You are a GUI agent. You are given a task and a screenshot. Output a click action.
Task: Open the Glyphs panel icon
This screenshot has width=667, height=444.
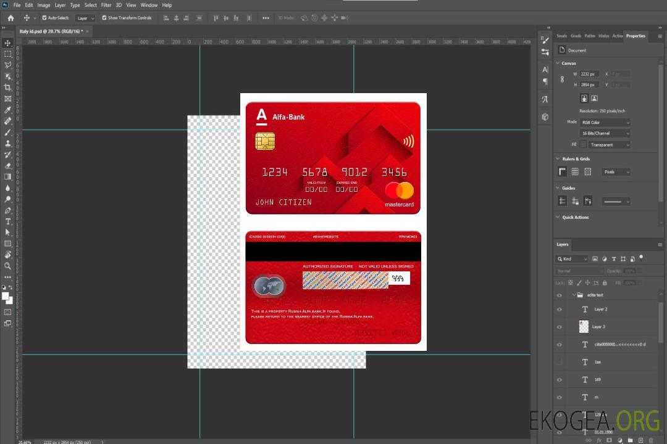[x=545, y=99]
